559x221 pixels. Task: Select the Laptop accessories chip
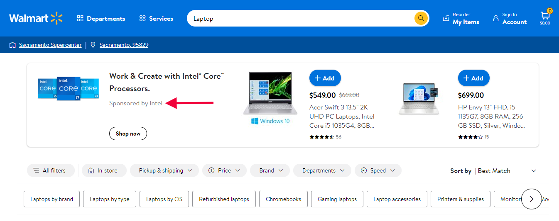coord(397,199)
